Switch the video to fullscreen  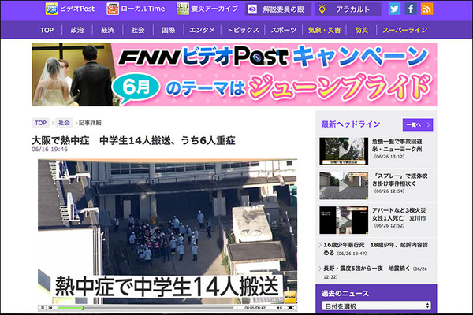point(290,308)
